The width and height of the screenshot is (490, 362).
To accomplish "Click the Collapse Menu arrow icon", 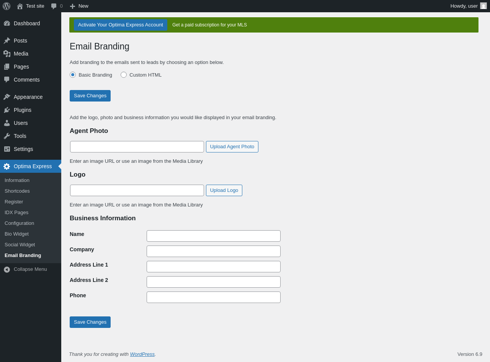I will click(x=7, y=269).
